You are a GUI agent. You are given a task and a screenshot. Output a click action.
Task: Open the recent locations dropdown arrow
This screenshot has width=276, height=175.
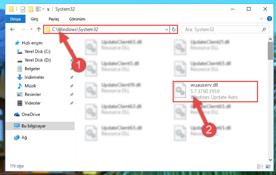coord(31,29)
